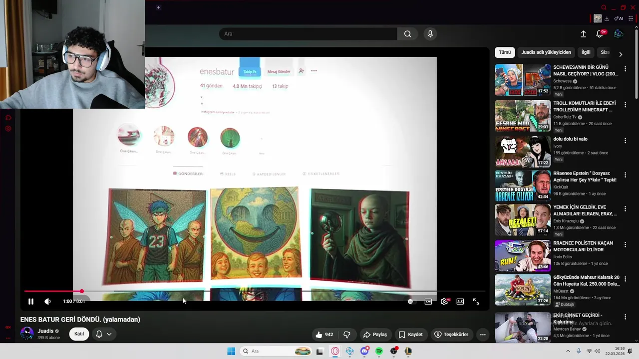639x359 pixels.
Task: Open SCHEWESA'NIN BİR GÜNÜ video thumbnail
Action: 523,80
